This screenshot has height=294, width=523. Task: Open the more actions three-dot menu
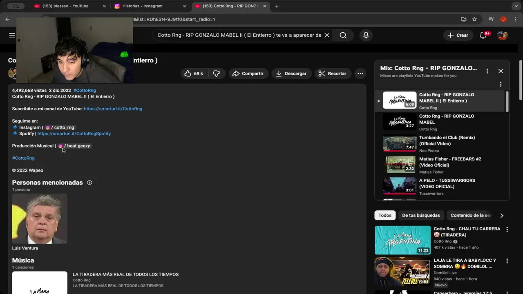pos(360,73)
